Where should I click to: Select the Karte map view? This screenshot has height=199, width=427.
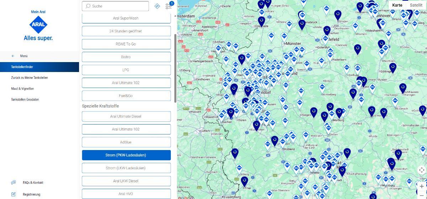397,5
